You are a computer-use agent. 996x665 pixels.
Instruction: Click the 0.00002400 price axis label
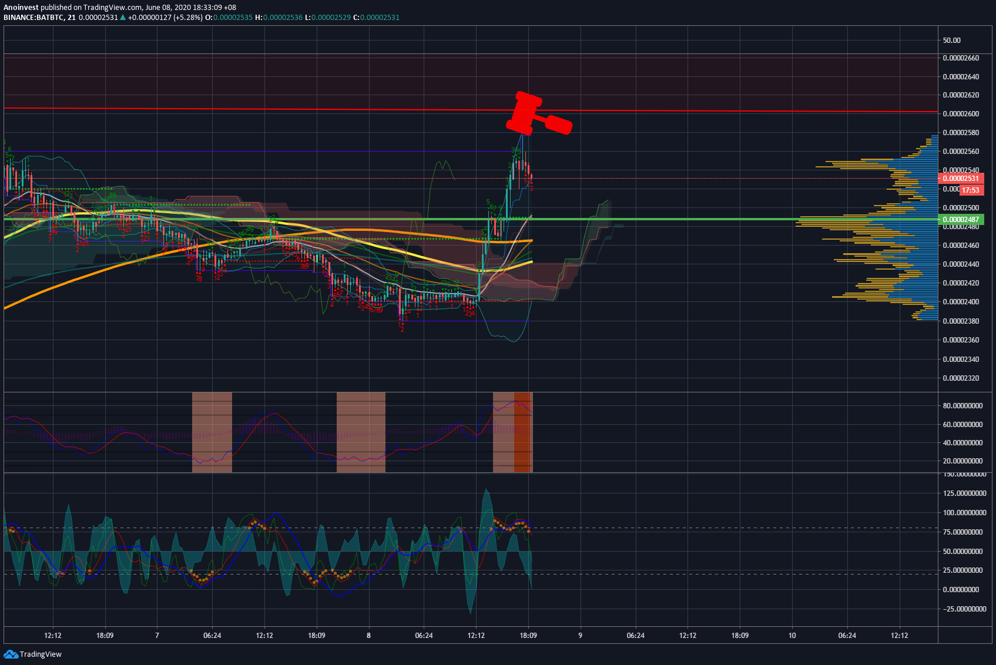point(961,302)
